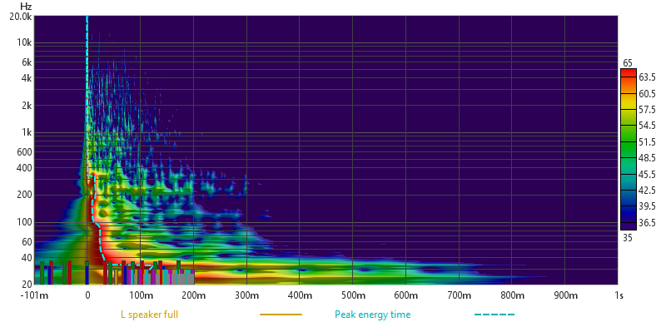Image resolution: width=666 pixels, height=327 pixels.
Task: Click the '57.5' color scale value
Action: click(x=647, y=110)
